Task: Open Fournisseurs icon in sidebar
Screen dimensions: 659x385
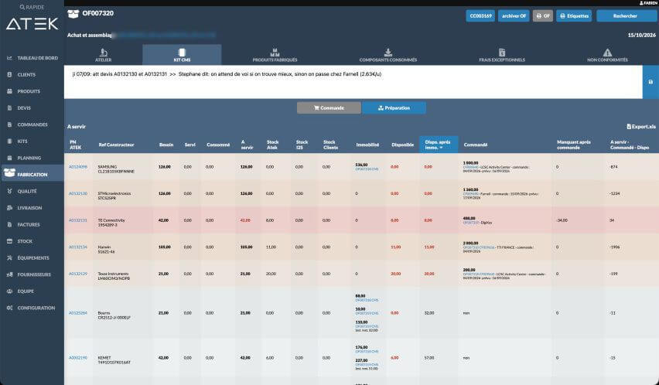Action: pyautogui.click(x=9, y=274)
